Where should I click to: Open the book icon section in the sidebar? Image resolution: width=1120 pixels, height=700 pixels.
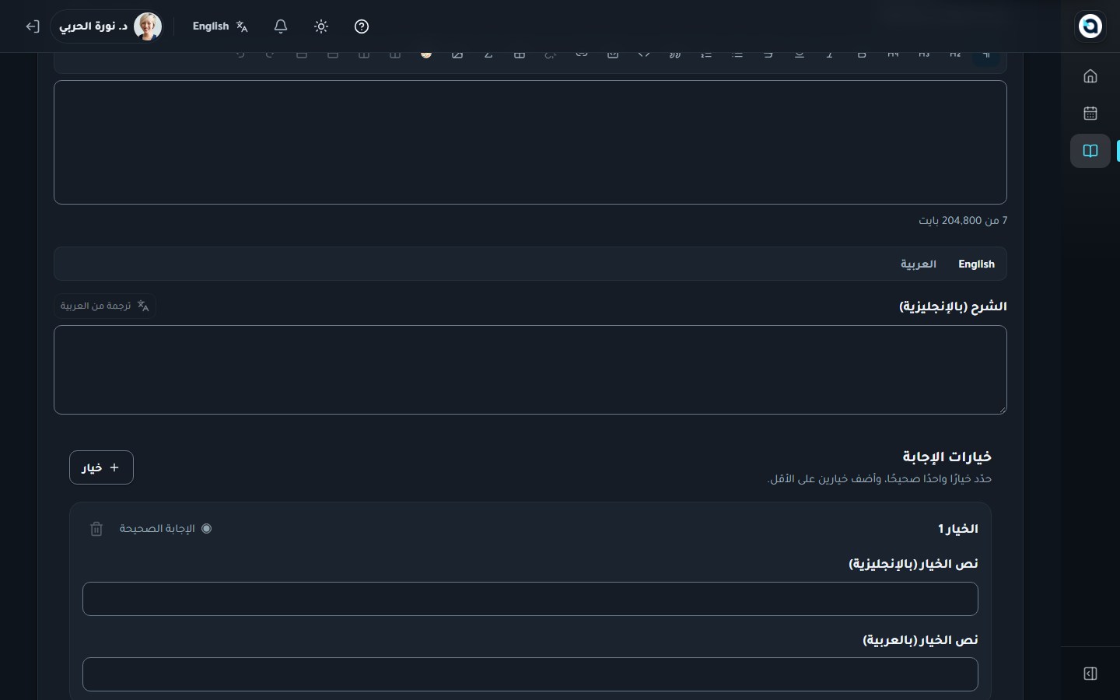[x=1090, y=151]
